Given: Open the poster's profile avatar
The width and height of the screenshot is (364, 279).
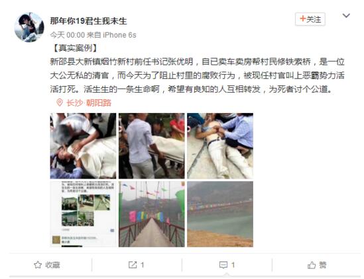Looking at the screenshot, I should (29, 27).
